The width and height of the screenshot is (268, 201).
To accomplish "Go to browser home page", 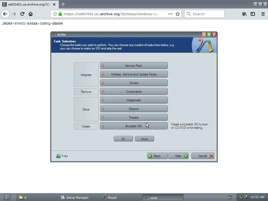I will 31,14.
